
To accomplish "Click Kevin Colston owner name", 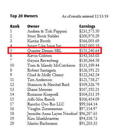I will [x=40, y=56].
